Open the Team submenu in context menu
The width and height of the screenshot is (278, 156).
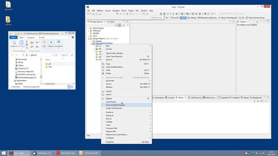(126, 125)
